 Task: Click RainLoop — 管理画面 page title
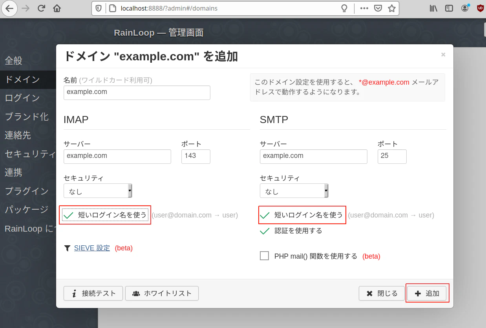pyautogui.click(x=159, y=33)
